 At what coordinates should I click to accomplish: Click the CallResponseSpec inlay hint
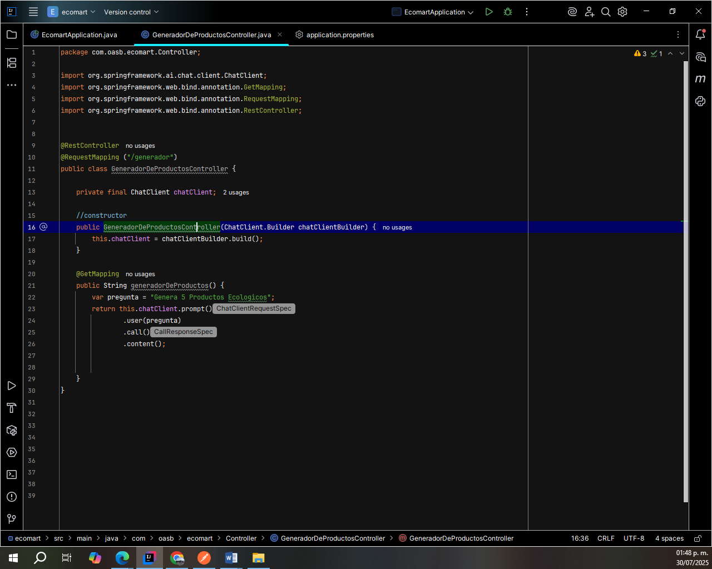click(x=183, y=332)
